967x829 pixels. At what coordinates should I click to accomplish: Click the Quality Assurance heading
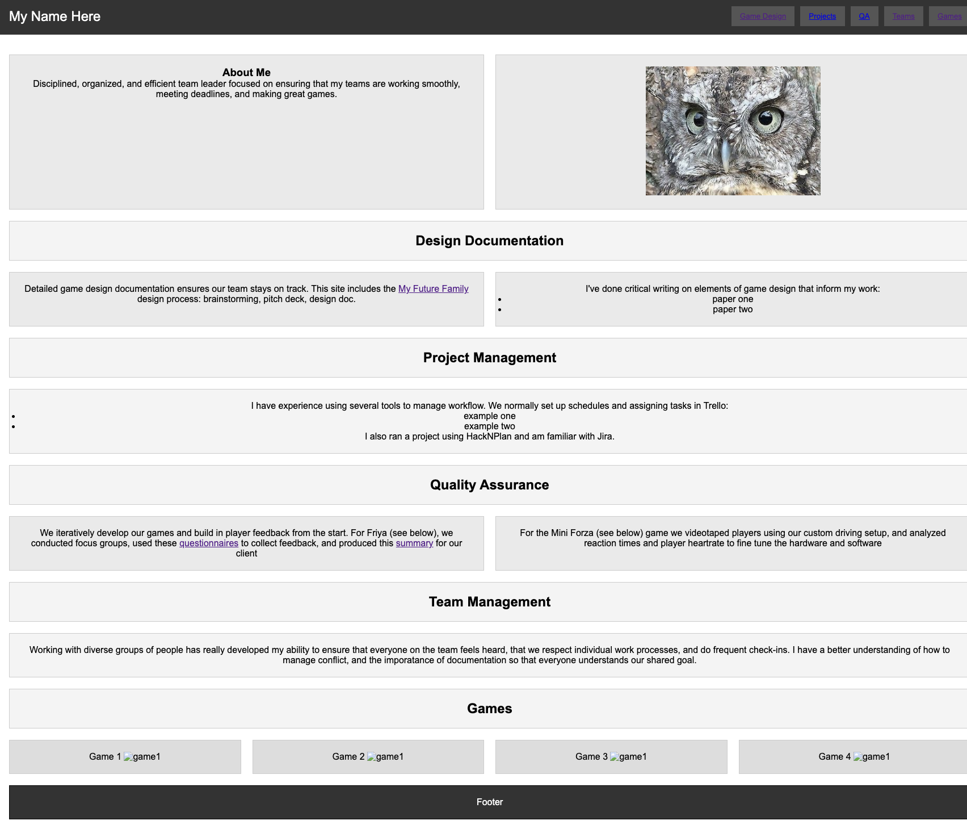point(489,485)
